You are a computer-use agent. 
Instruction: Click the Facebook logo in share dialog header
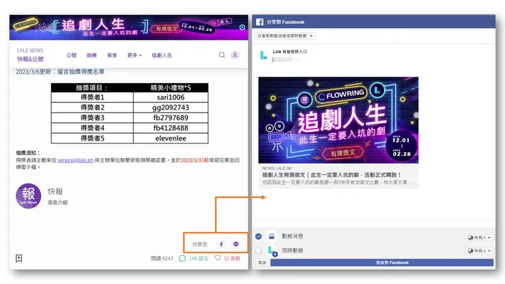[x=259, y=22]
